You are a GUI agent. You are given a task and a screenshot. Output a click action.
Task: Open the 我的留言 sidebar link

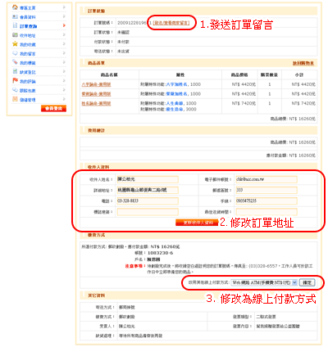[28, 54]
